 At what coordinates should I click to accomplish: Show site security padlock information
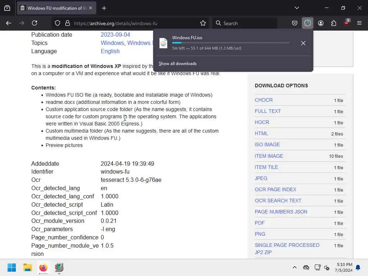(x=68, y=23)
